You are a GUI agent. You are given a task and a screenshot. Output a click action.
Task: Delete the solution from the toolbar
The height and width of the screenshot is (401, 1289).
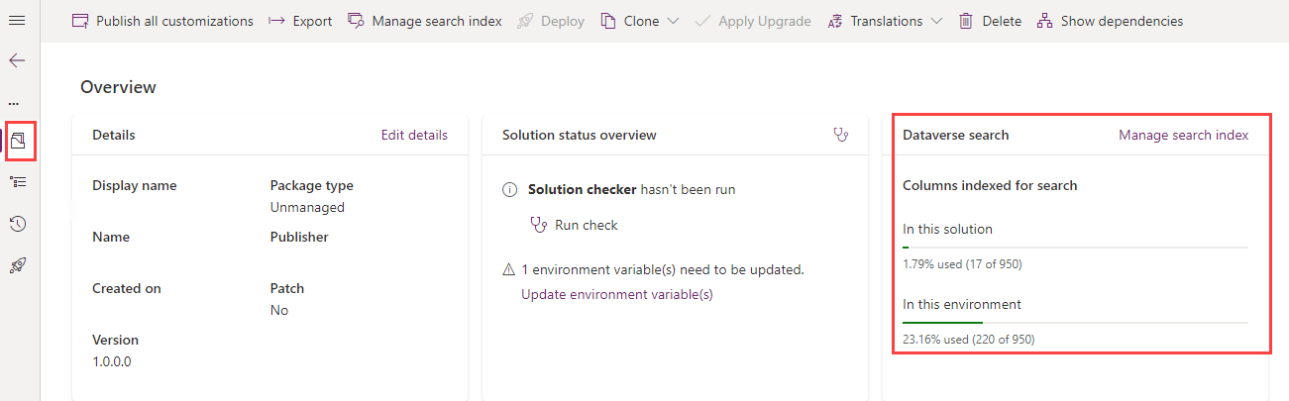point(990,21)
